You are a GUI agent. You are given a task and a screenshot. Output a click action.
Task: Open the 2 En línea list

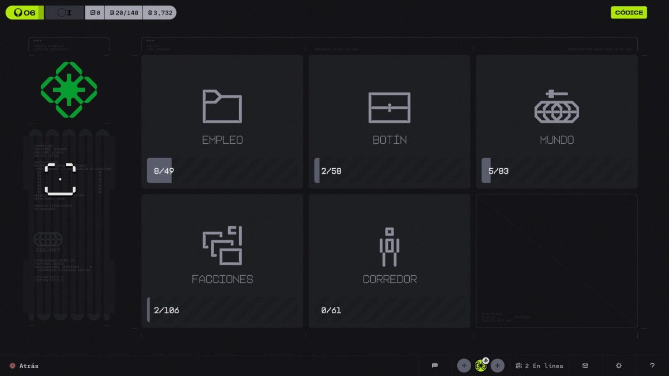coord(539,365)
